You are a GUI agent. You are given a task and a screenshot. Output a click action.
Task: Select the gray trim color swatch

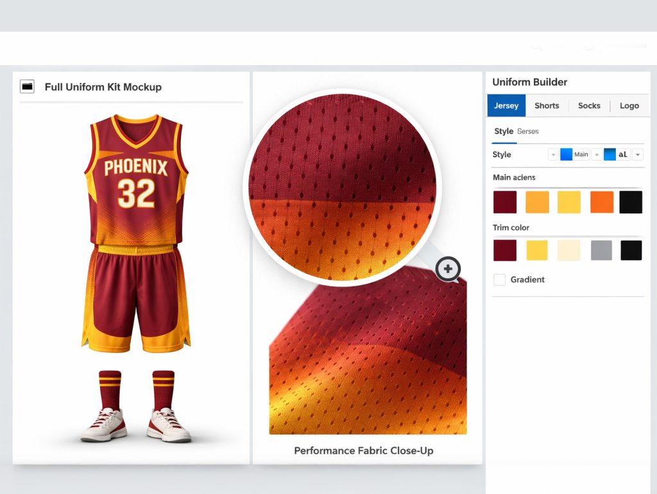pyautogui.click(x=601, y=250)
